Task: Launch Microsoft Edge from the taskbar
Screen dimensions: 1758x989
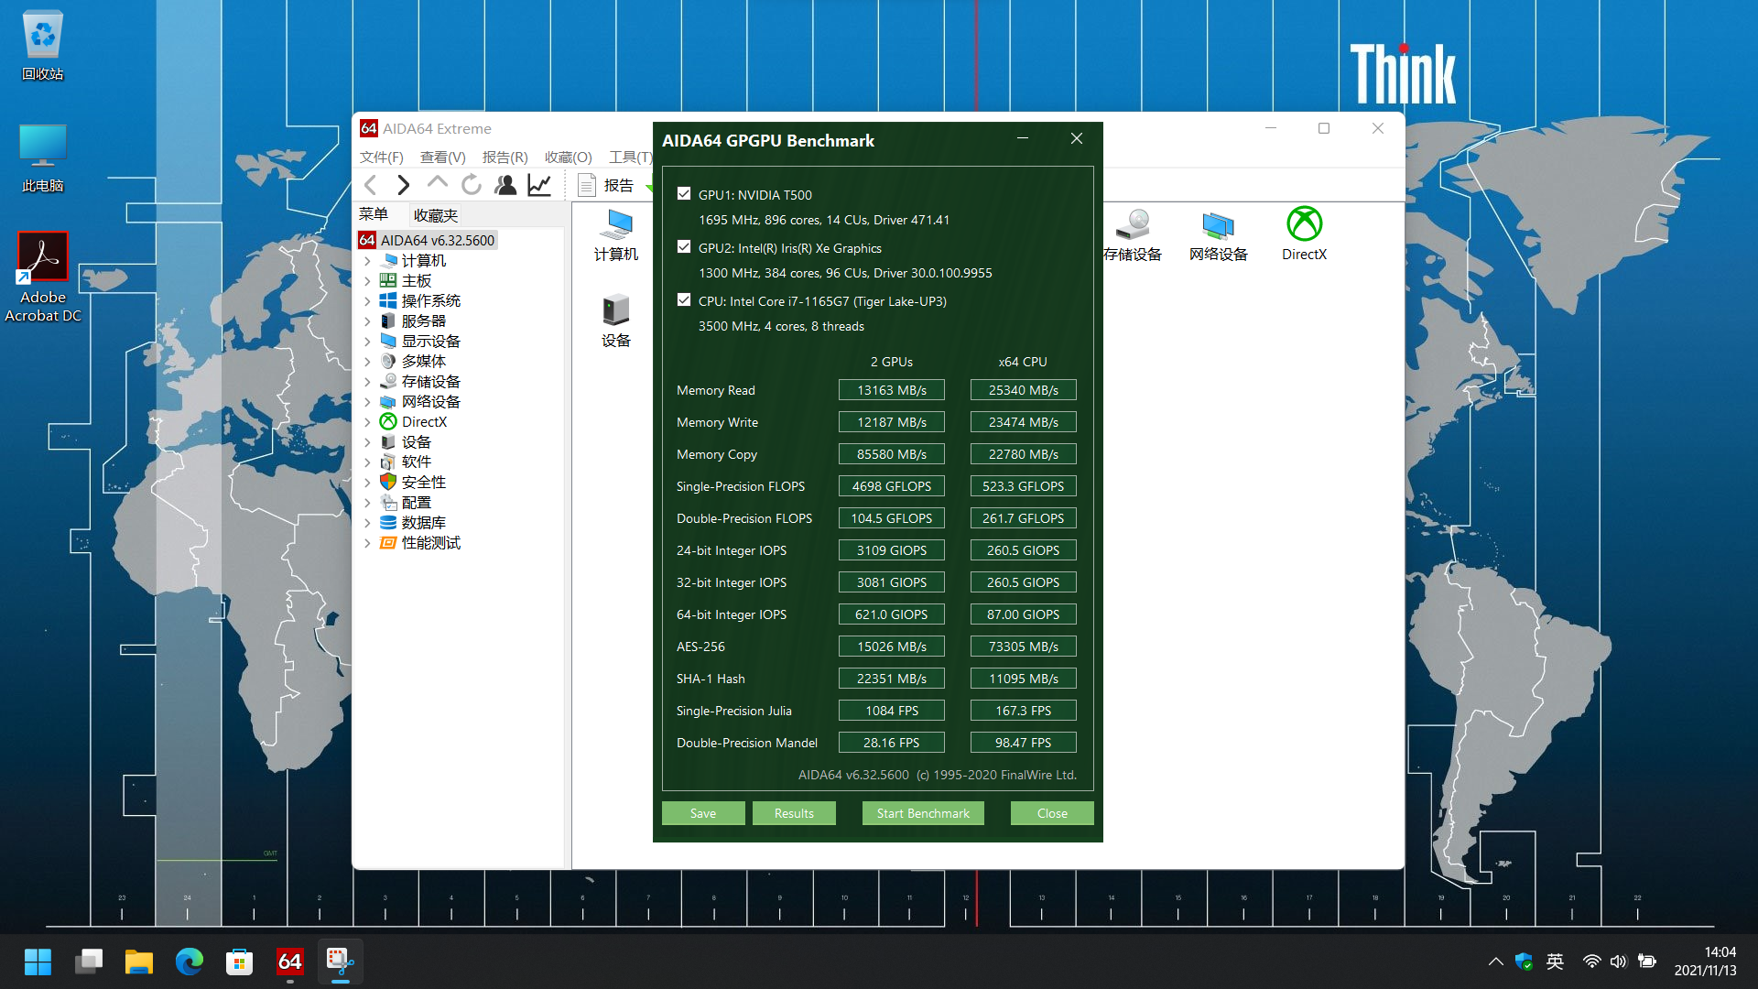Action: tap(190, 962)
